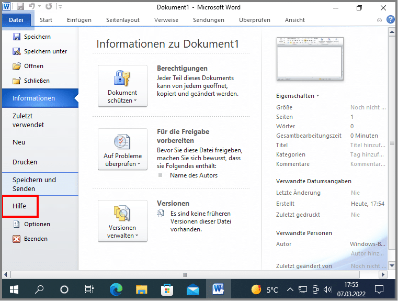Exit Word using Beenden icon

[16, 239]
